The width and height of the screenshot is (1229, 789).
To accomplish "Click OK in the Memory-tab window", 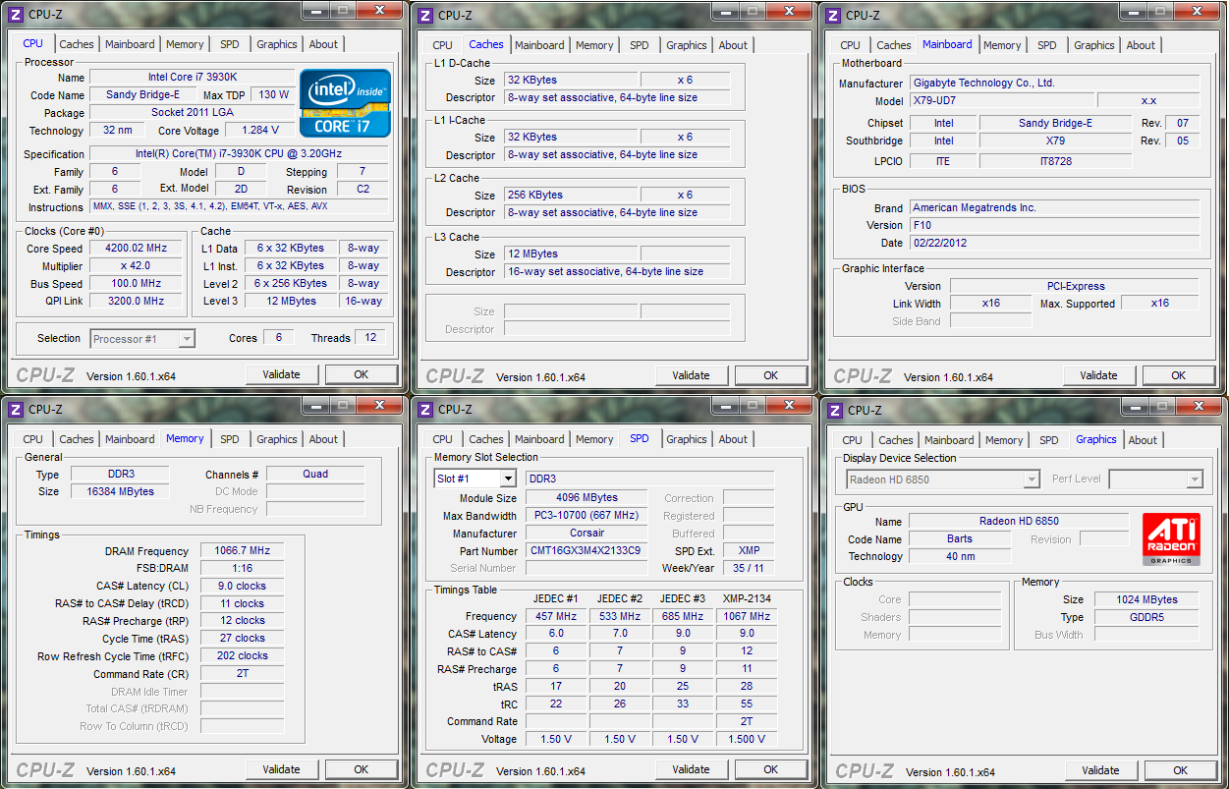I will (362, 769).
